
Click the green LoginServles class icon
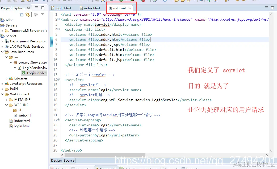[x=23, y=73]
